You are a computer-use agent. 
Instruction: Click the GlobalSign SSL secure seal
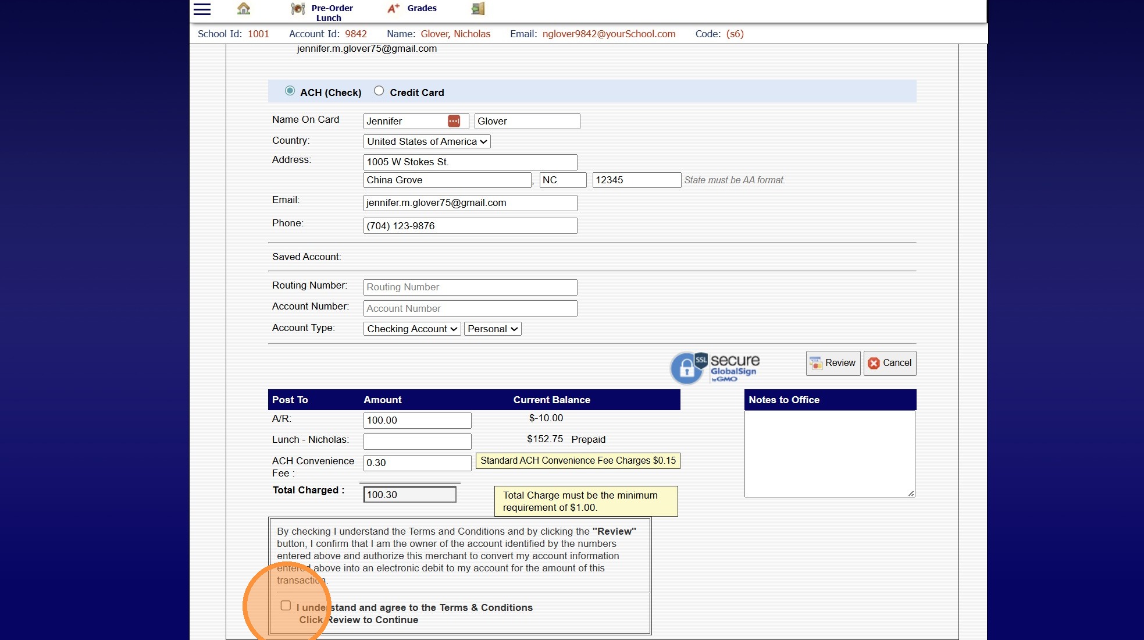pyautogui.click(x=715, y=367)
